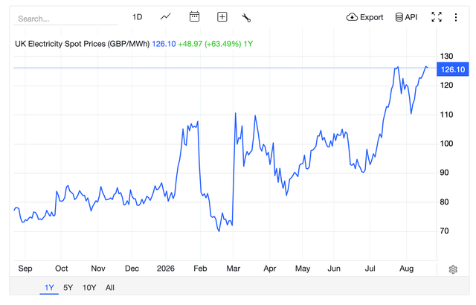Click the green 1Y label in the title
The image size is (476, 305).
click(248, 44)
